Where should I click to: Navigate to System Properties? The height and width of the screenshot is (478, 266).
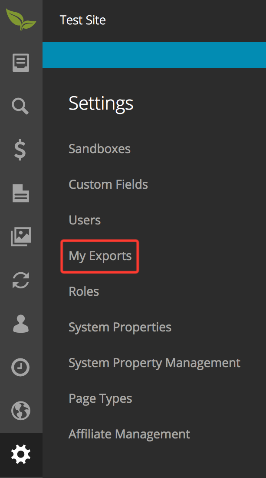point(120,328)
